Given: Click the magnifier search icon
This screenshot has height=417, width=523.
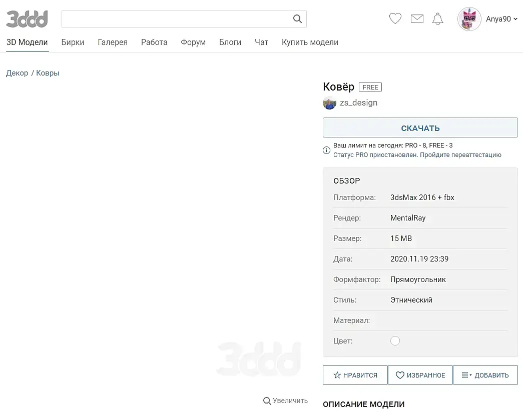Looking at the screenshot, I should point(297,19).
